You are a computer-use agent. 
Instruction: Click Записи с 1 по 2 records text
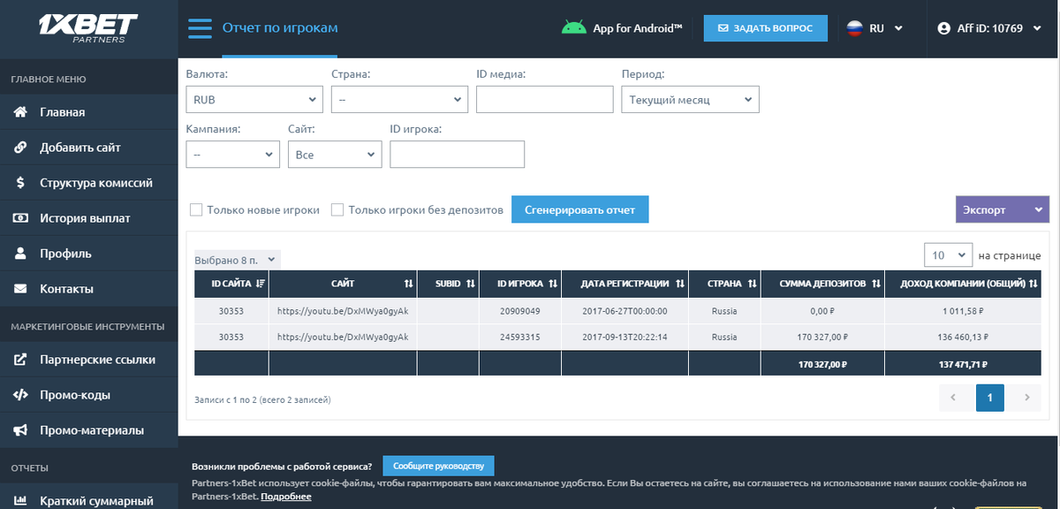coord(262,400)
